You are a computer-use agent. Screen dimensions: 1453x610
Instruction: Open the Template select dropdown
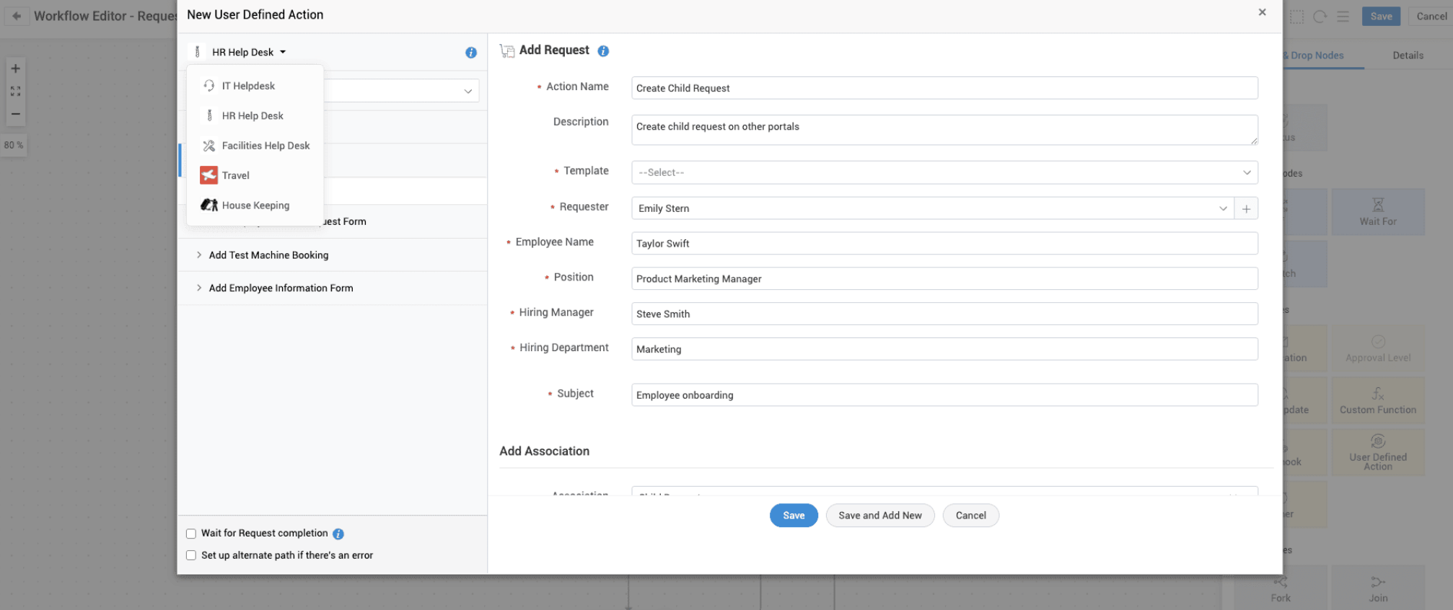pyautogui.click(x=944, y=172)
